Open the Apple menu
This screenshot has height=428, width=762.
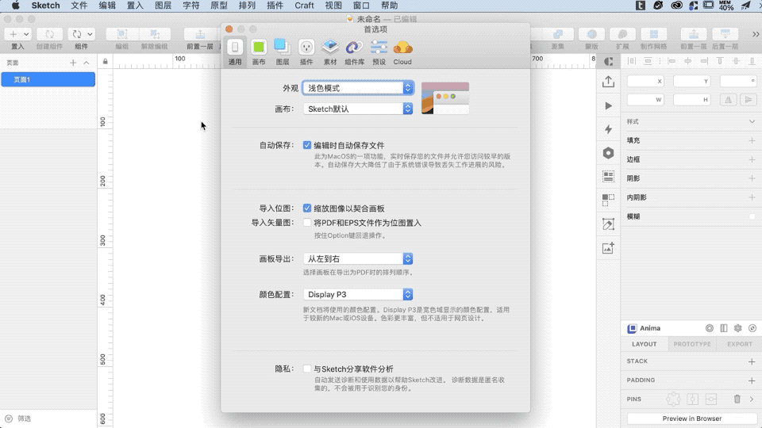[16, 6]
